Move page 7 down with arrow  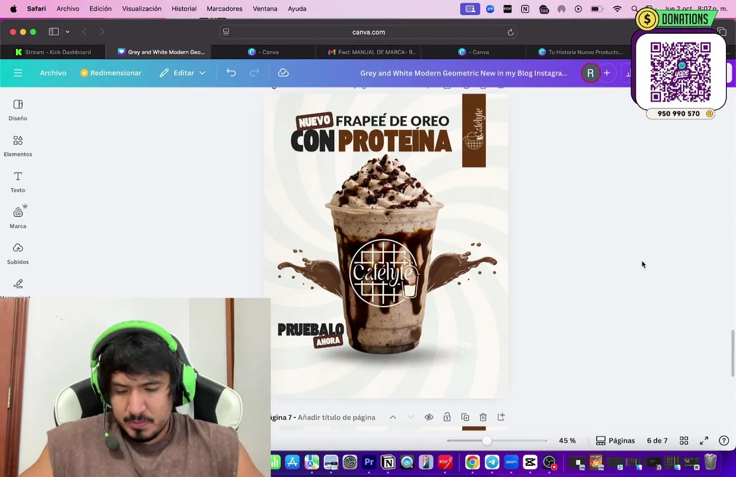pos(410,417)
